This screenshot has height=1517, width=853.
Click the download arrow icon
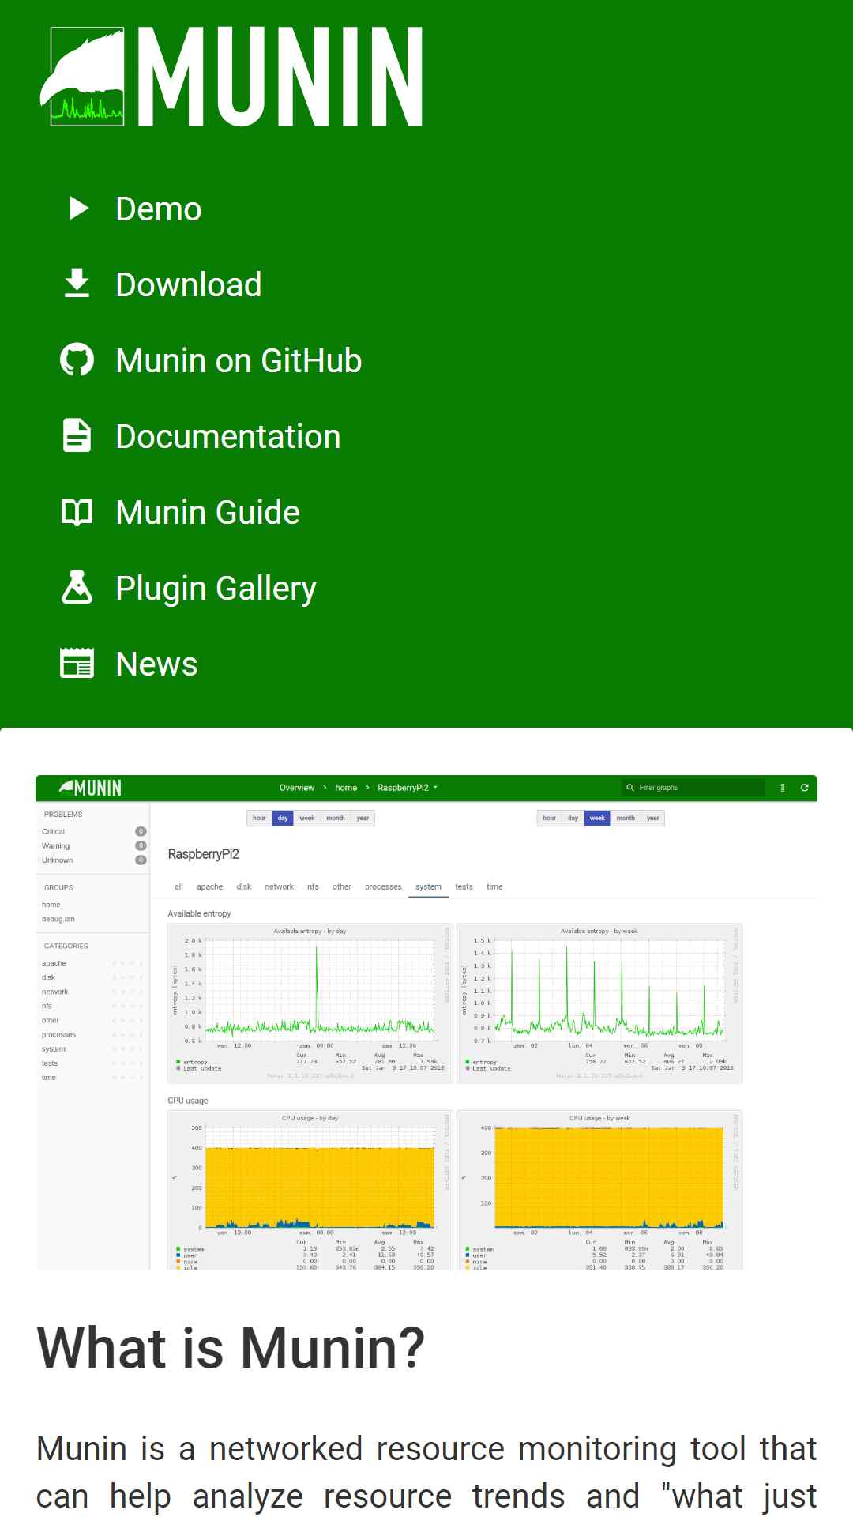77,284
